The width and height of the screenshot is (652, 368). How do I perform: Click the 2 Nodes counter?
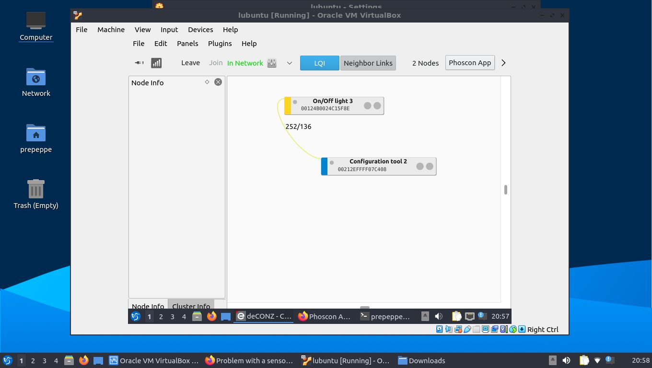(x=425, y=63)
